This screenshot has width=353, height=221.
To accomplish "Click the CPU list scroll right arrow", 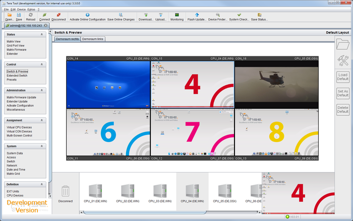I will point(260,212).
